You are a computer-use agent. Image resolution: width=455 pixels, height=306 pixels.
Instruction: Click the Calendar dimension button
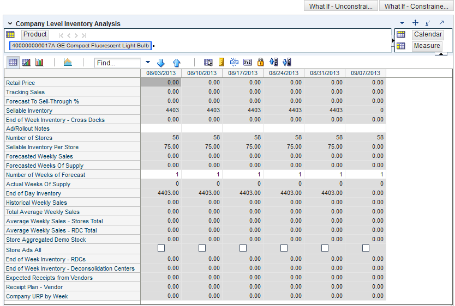click(x=428, y=34)
